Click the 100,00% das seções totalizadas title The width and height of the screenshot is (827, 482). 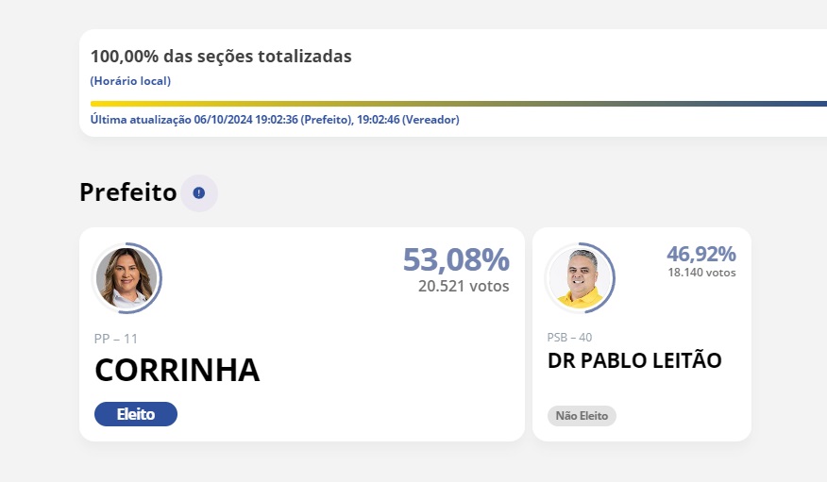point(221,57)
